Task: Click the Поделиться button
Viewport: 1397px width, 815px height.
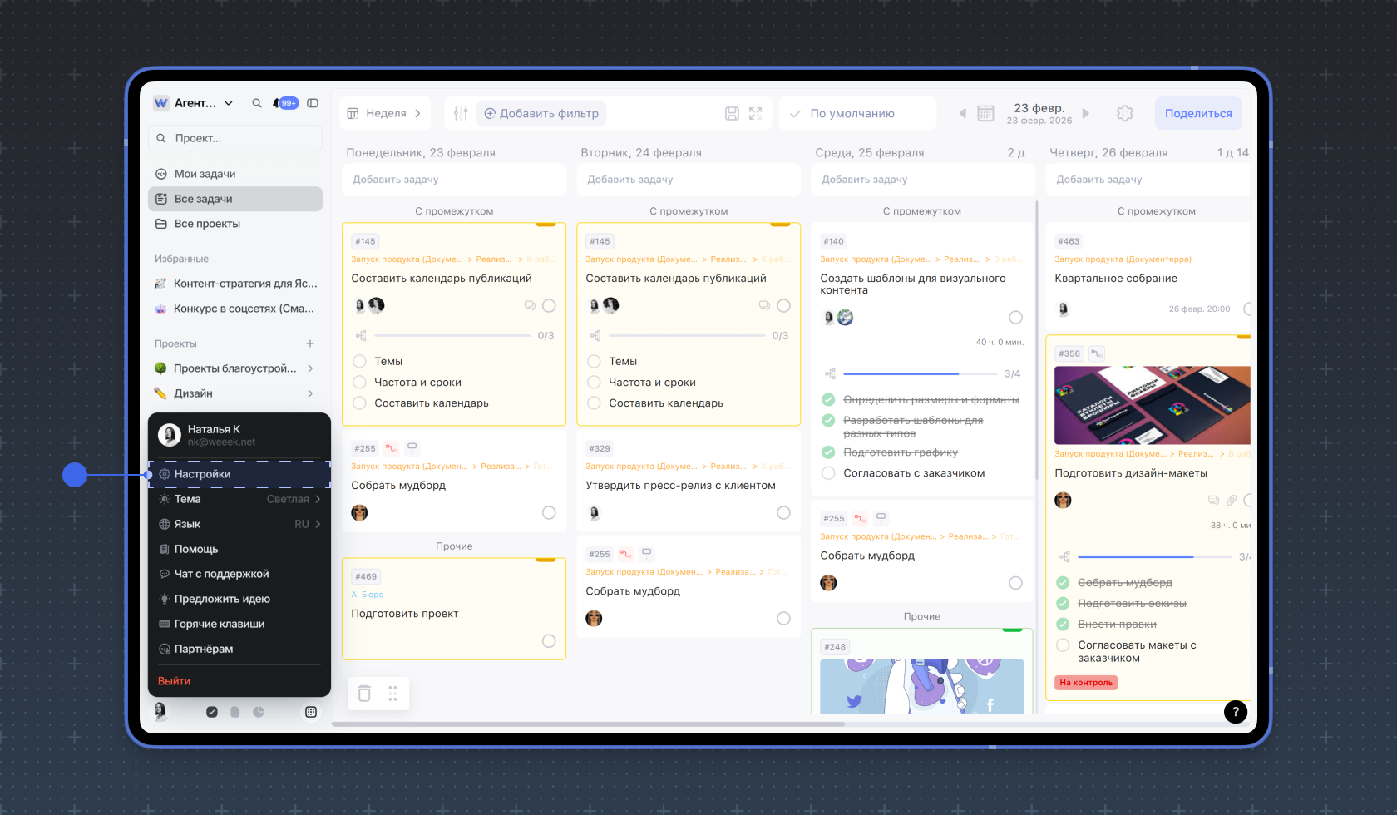Action: click(x=1197, y=113)
